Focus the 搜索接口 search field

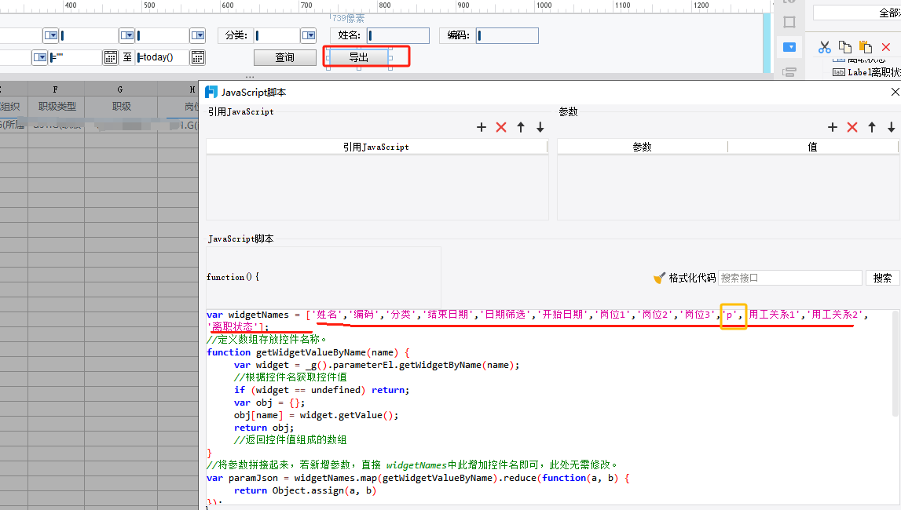(x=789, y=278)
